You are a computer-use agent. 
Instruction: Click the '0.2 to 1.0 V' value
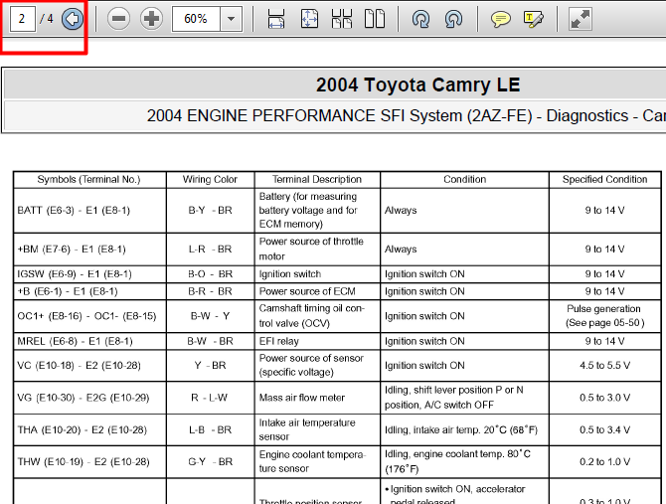604,462
